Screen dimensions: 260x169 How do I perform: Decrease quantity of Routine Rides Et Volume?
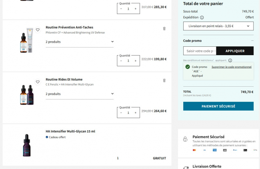tap(121, 113)
